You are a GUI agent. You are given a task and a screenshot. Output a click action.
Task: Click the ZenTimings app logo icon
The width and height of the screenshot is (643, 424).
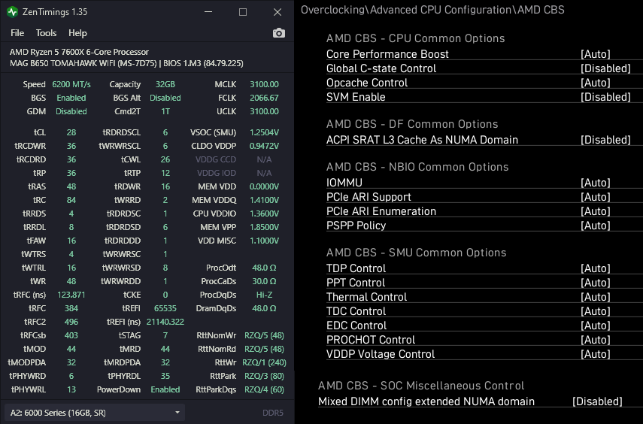click(12, 12)
